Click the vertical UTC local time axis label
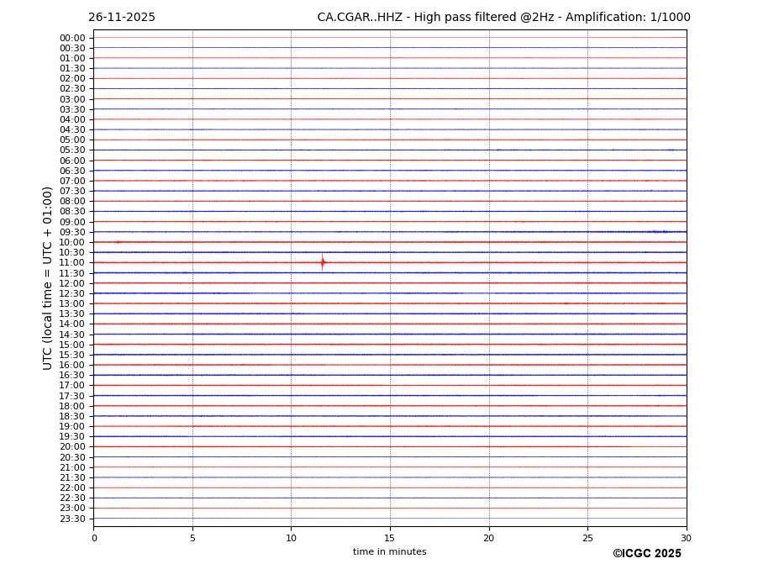779x585 pixels. point(48,277)
